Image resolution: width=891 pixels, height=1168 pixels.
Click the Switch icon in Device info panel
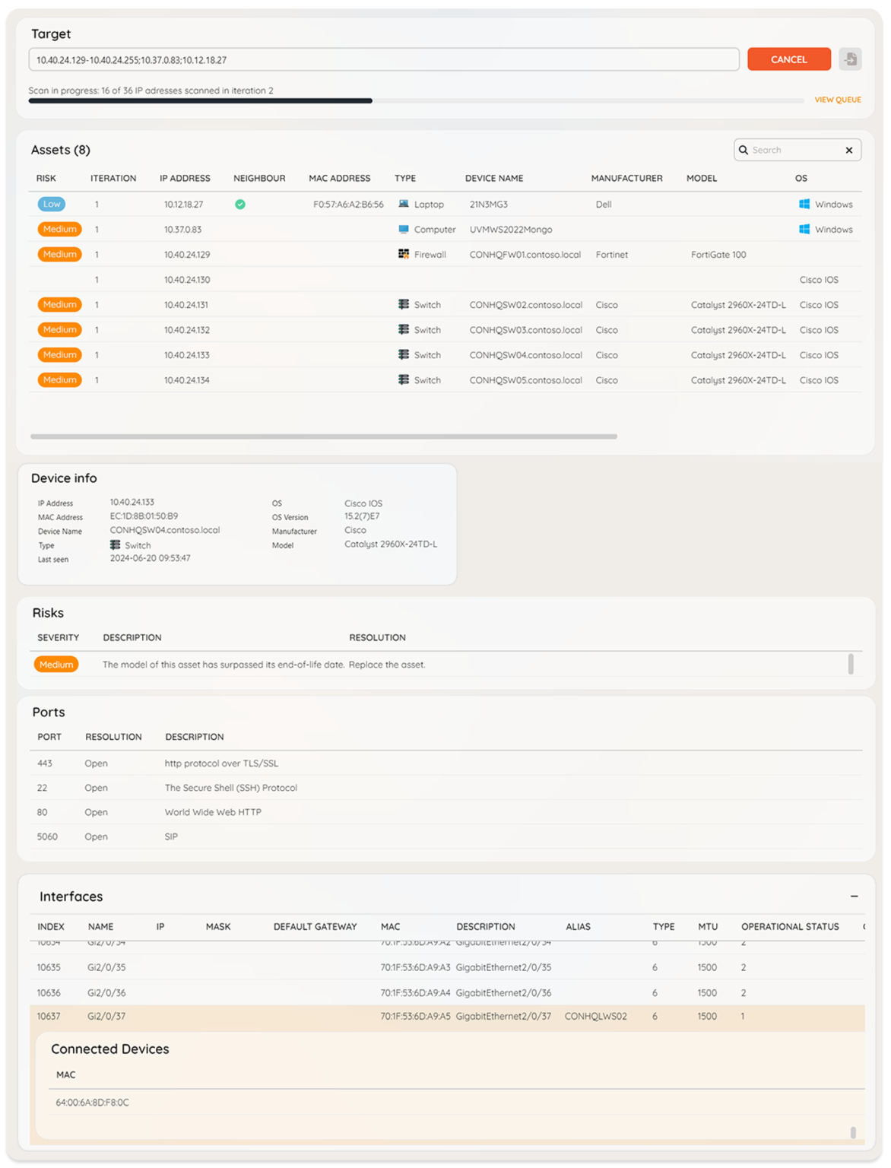[116, 545]
